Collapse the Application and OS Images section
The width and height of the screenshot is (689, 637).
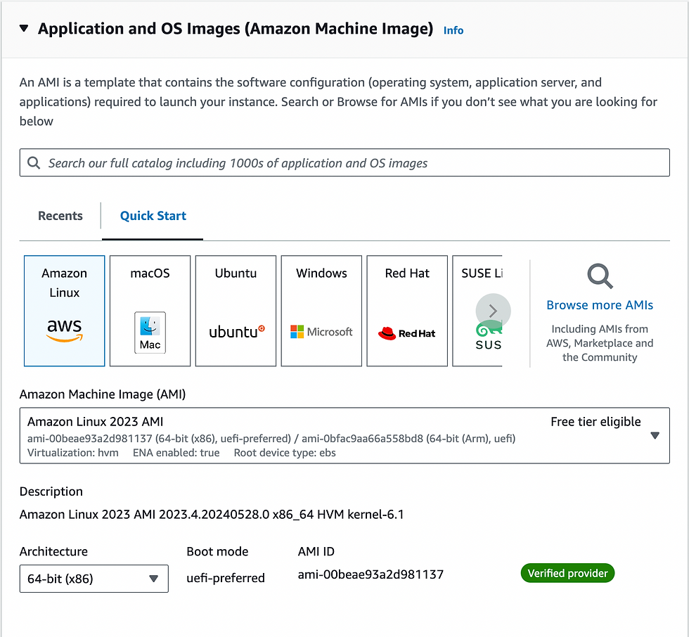coord(24,29)
